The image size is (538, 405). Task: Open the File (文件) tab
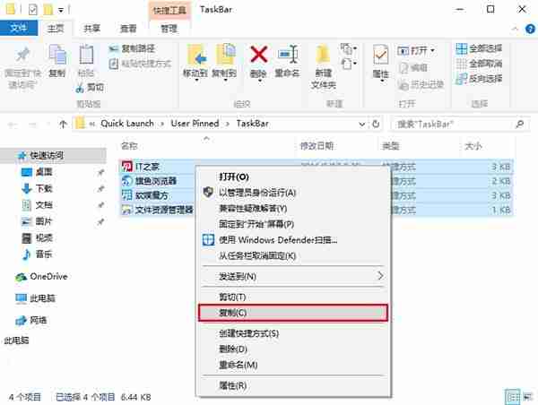(x=19, y=28)
